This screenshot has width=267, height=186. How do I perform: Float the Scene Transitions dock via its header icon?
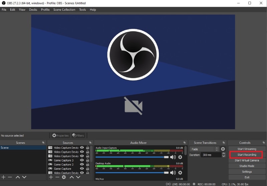(224, 143)
